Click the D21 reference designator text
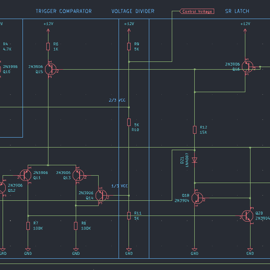This screenshot has height=270, width=270. (182, 161)
